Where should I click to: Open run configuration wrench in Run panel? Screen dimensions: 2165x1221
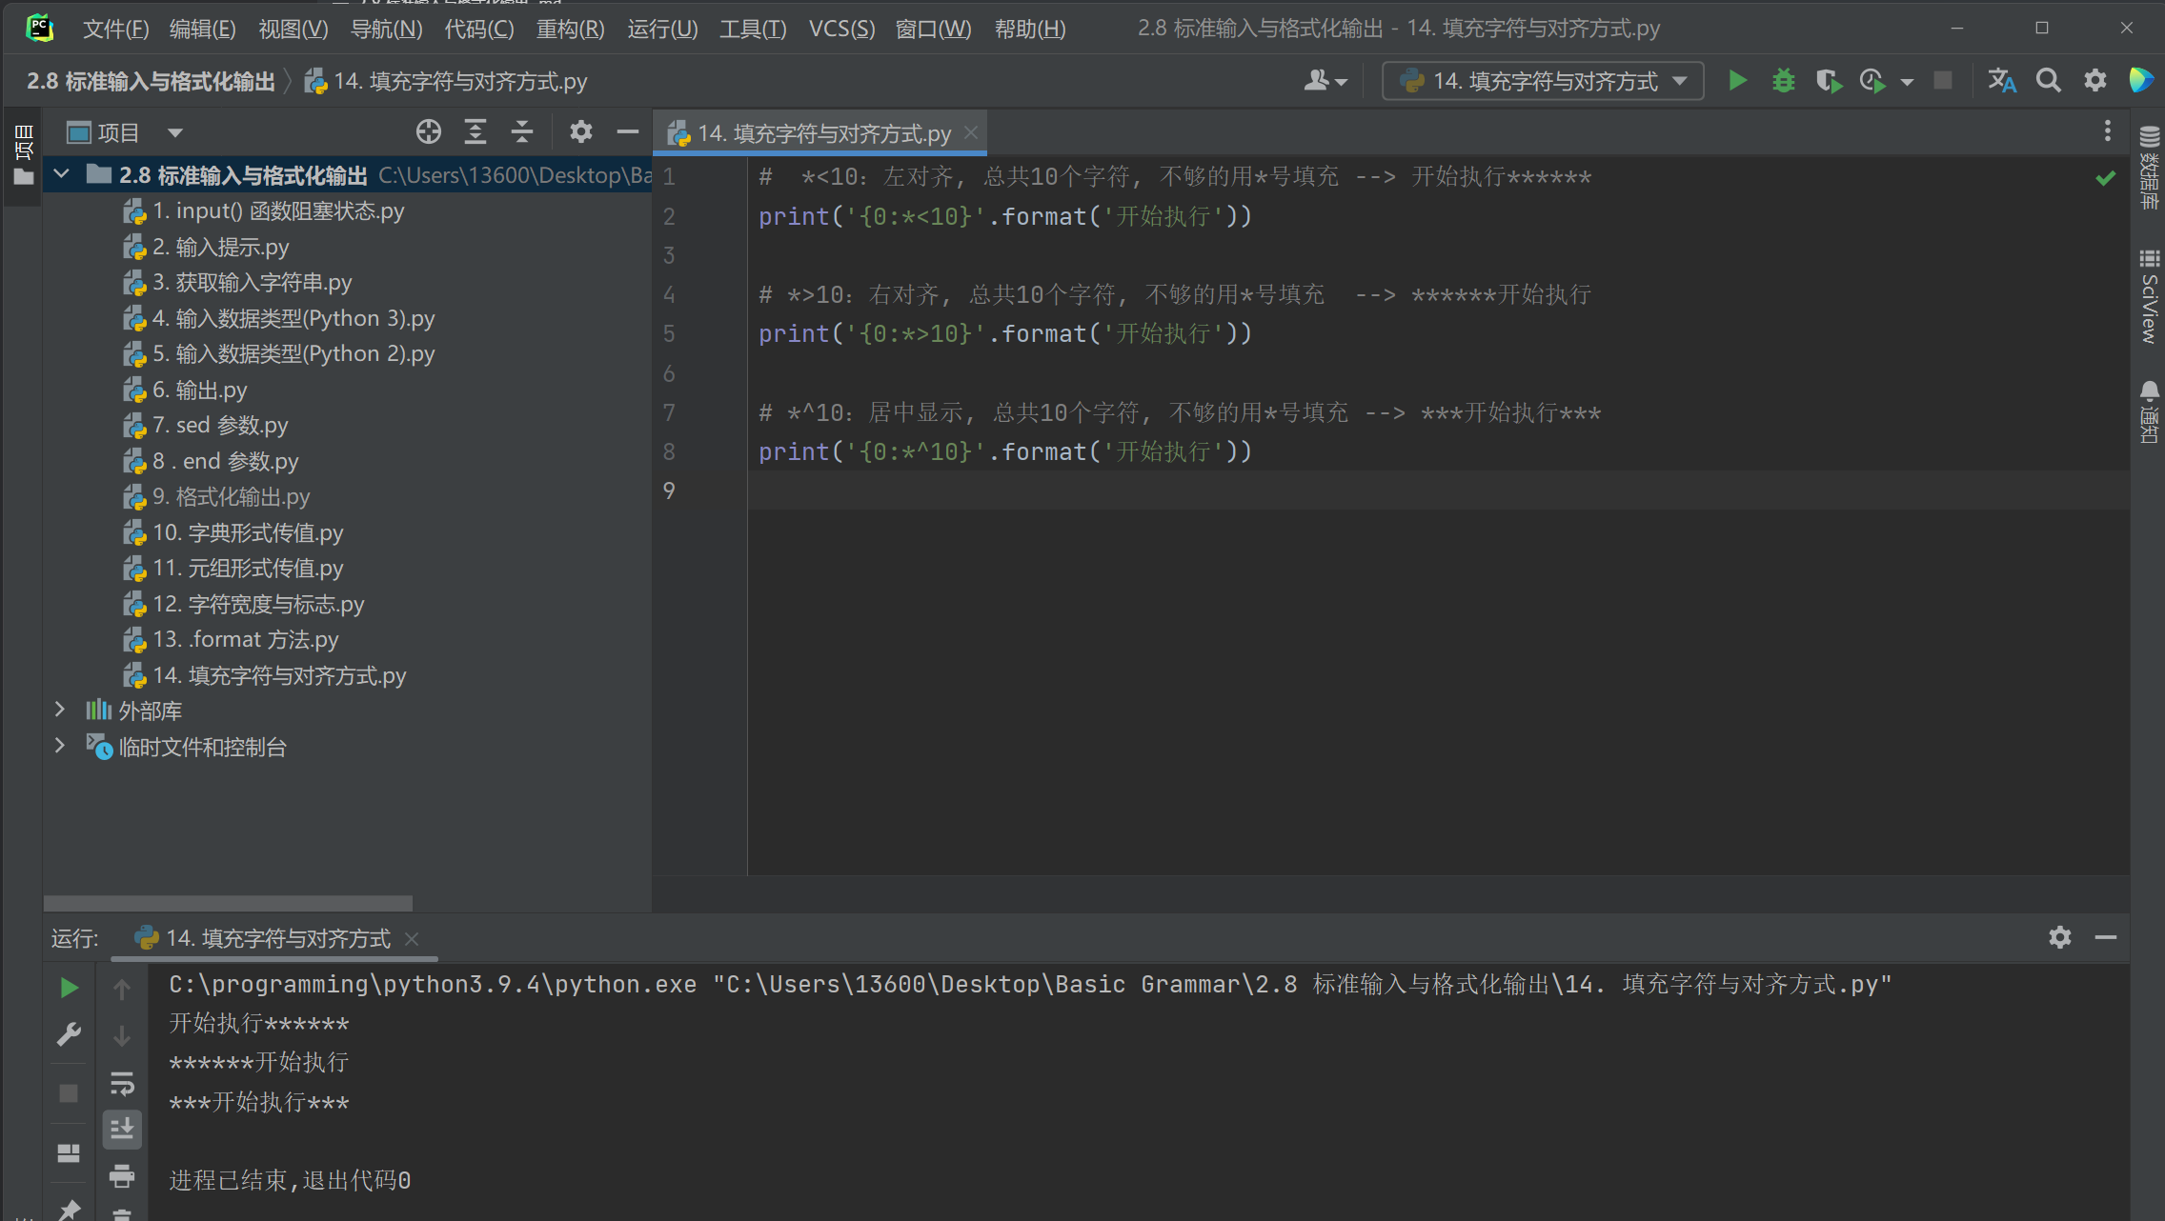69,1035
